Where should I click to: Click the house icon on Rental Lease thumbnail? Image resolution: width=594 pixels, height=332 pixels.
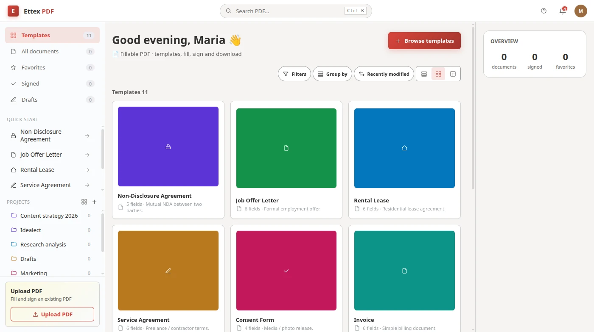click(404, 148)
